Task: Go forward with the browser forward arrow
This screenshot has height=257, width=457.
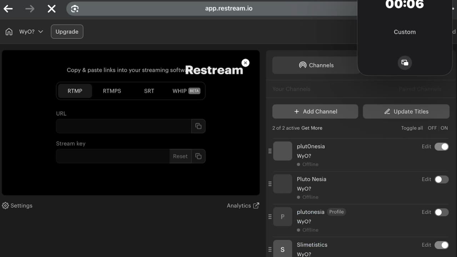Action: 30,9
